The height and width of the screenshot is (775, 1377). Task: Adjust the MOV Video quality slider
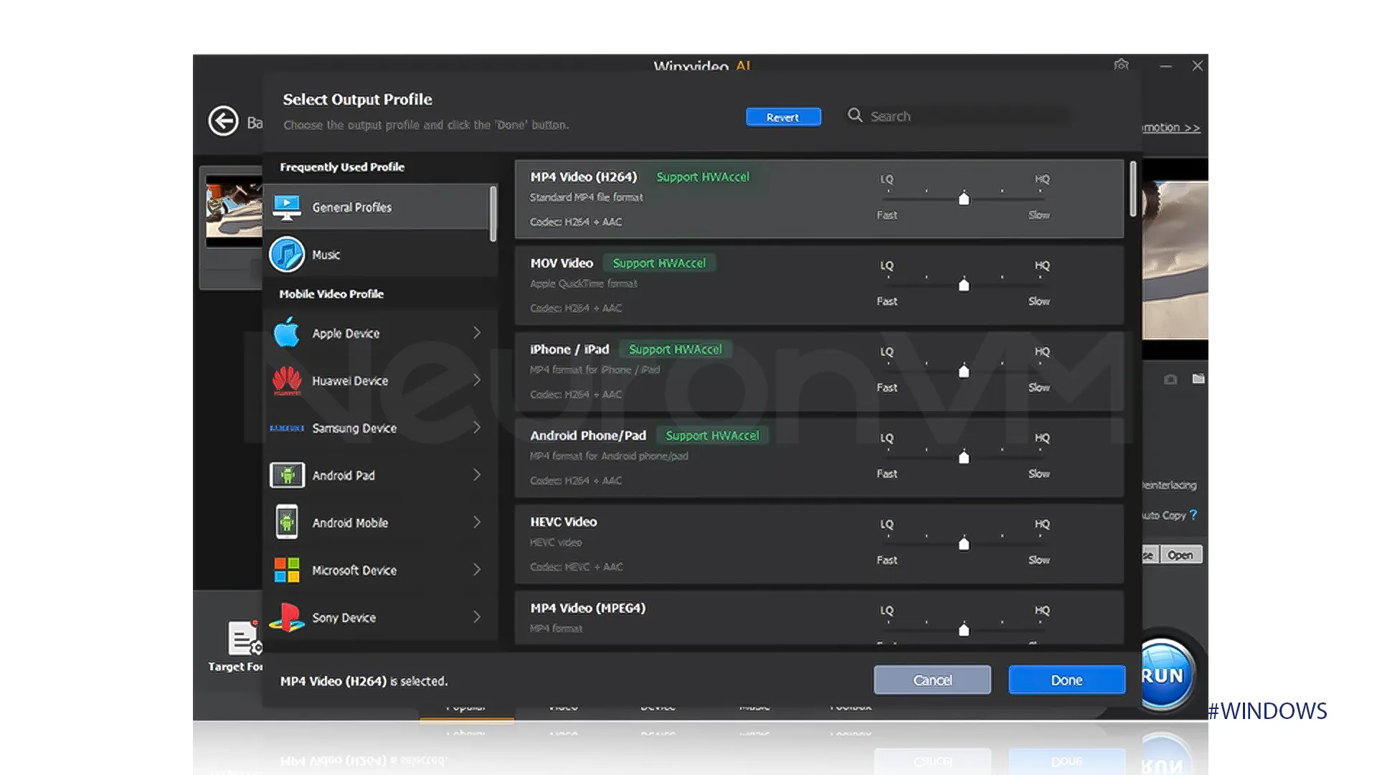point(964,284)
